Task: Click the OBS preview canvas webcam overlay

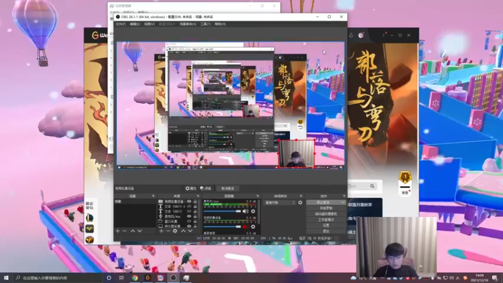Action: (x=296, y=153)
